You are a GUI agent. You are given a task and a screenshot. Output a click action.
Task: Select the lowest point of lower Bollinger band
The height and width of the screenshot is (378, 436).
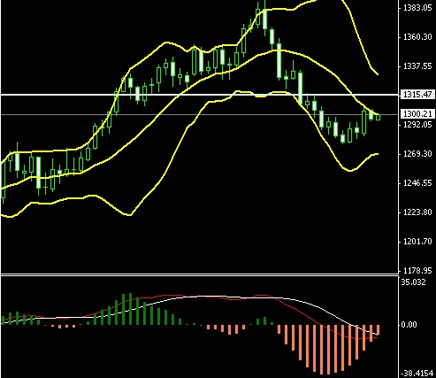(x=9, y=217)
